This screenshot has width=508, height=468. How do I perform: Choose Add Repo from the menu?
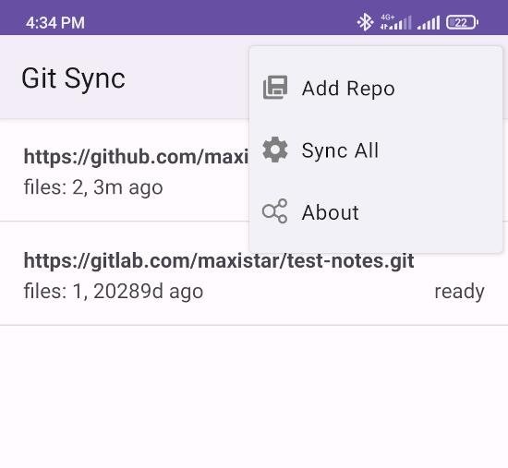(x=376, y=88)
